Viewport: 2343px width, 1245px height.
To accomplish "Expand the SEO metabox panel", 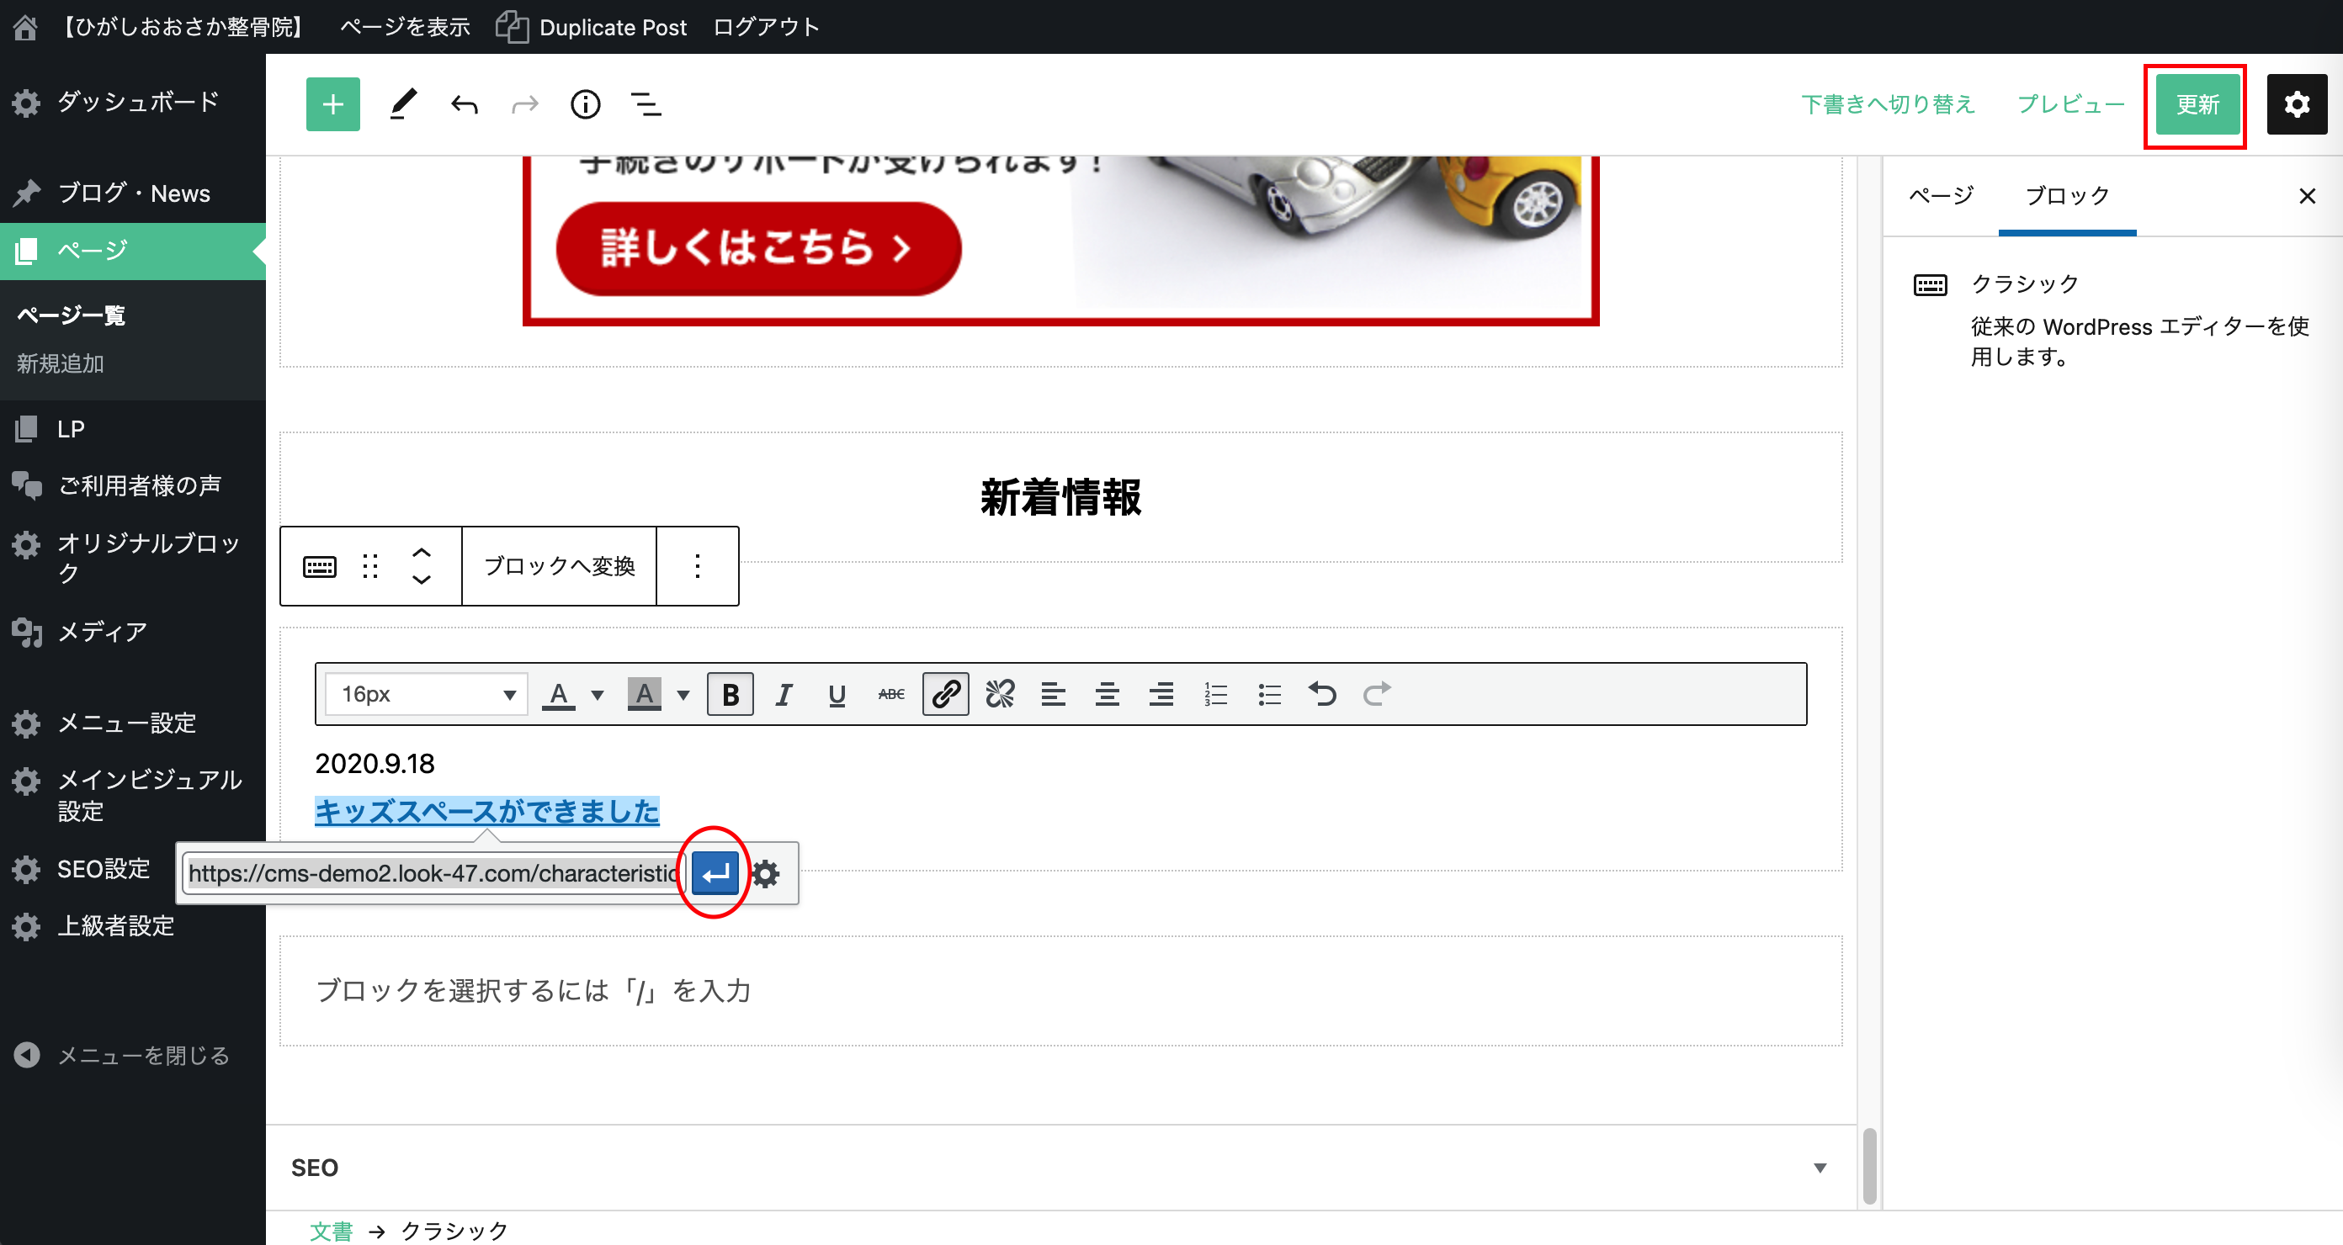I will (x=1819, y=1167).
